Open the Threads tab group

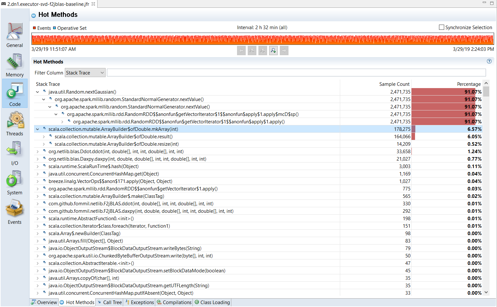pos(15,123)
